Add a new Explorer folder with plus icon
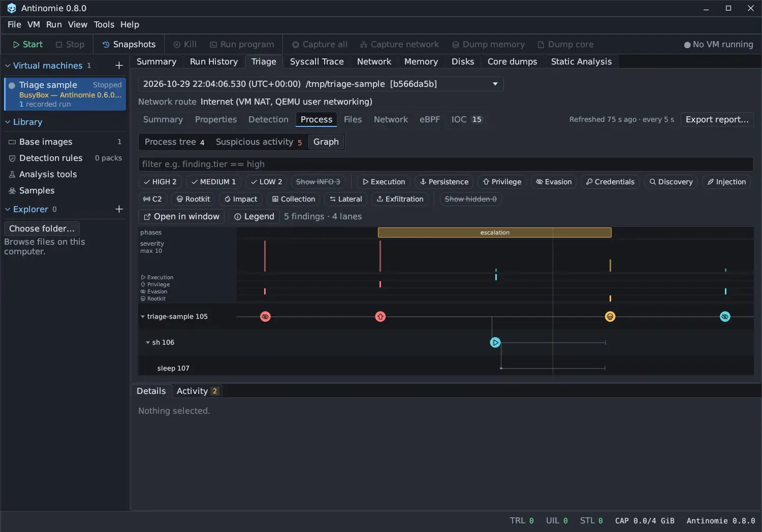This screenshot has height=532, width=762. tap(119, 209)
